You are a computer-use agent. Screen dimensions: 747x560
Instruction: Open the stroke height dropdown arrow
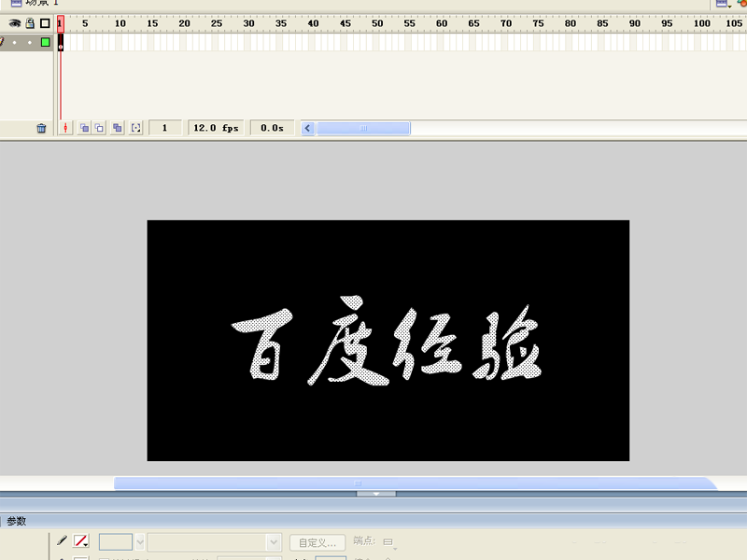click(139, 542)
